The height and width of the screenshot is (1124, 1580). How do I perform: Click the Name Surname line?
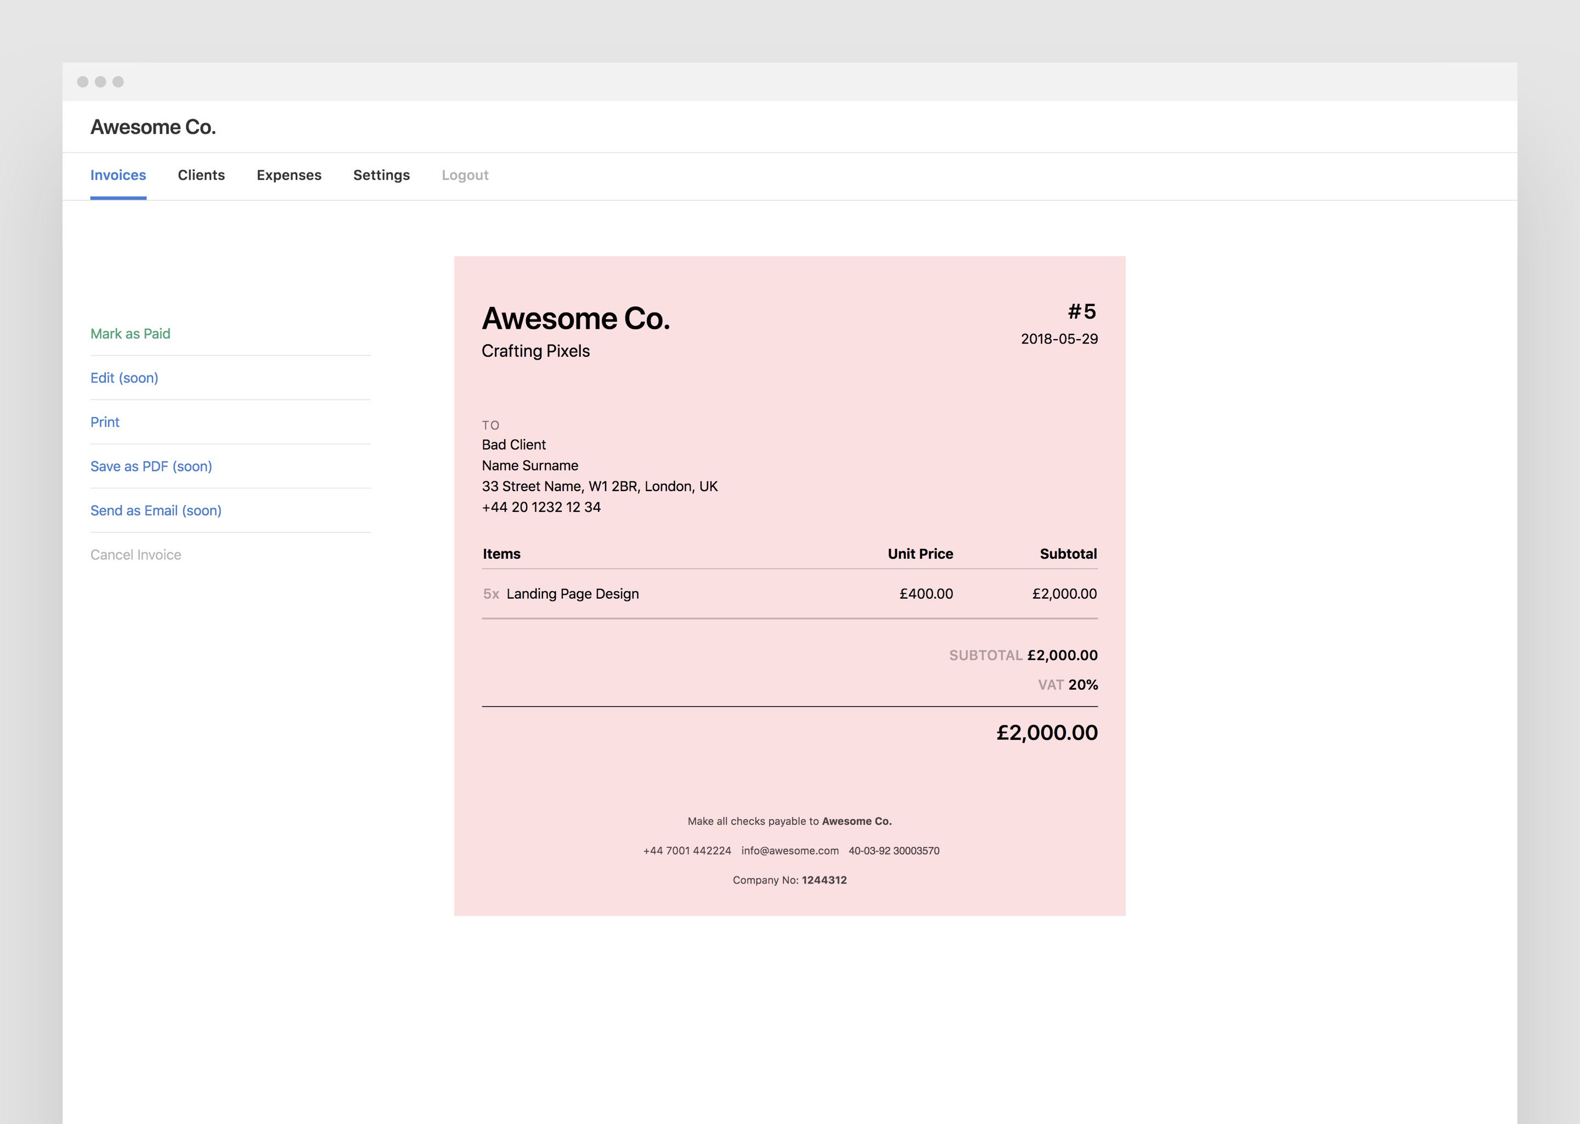click(530, 465)
